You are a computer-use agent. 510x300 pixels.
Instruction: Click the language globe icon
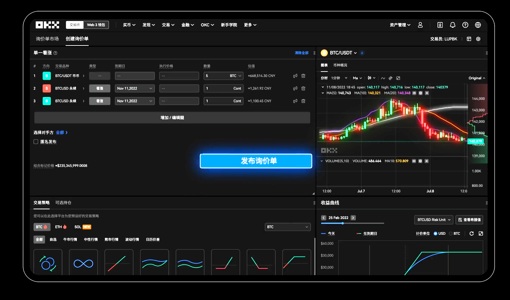(478, 25)
